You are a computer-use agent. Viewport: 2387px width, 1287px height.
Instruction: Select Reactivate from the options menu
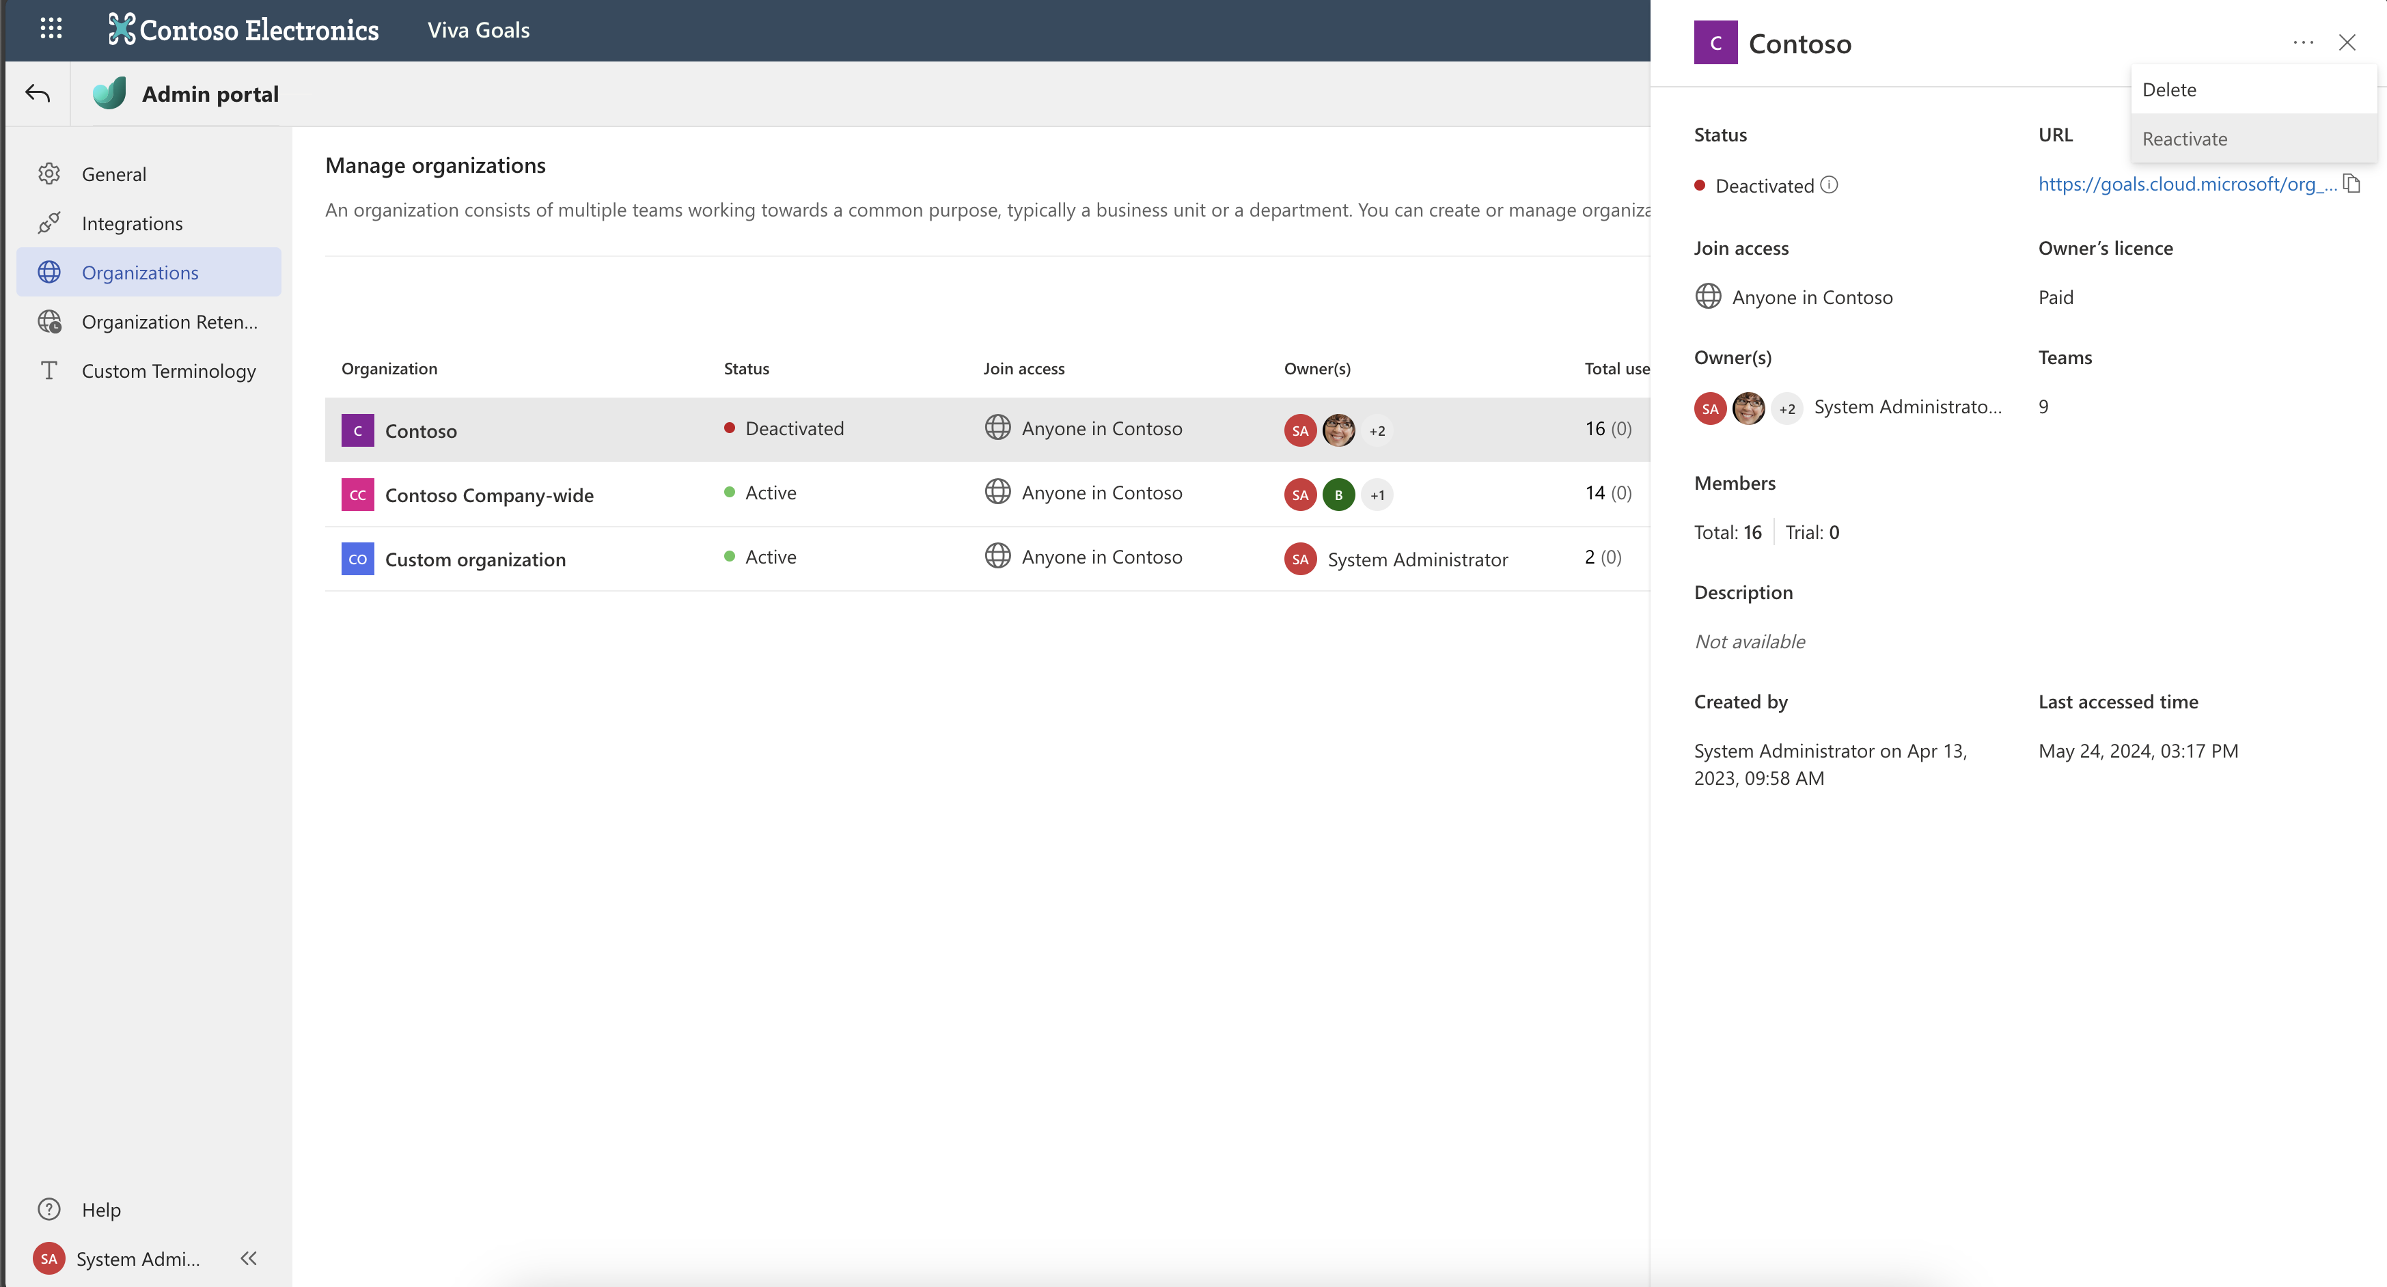coord(2184,139)
